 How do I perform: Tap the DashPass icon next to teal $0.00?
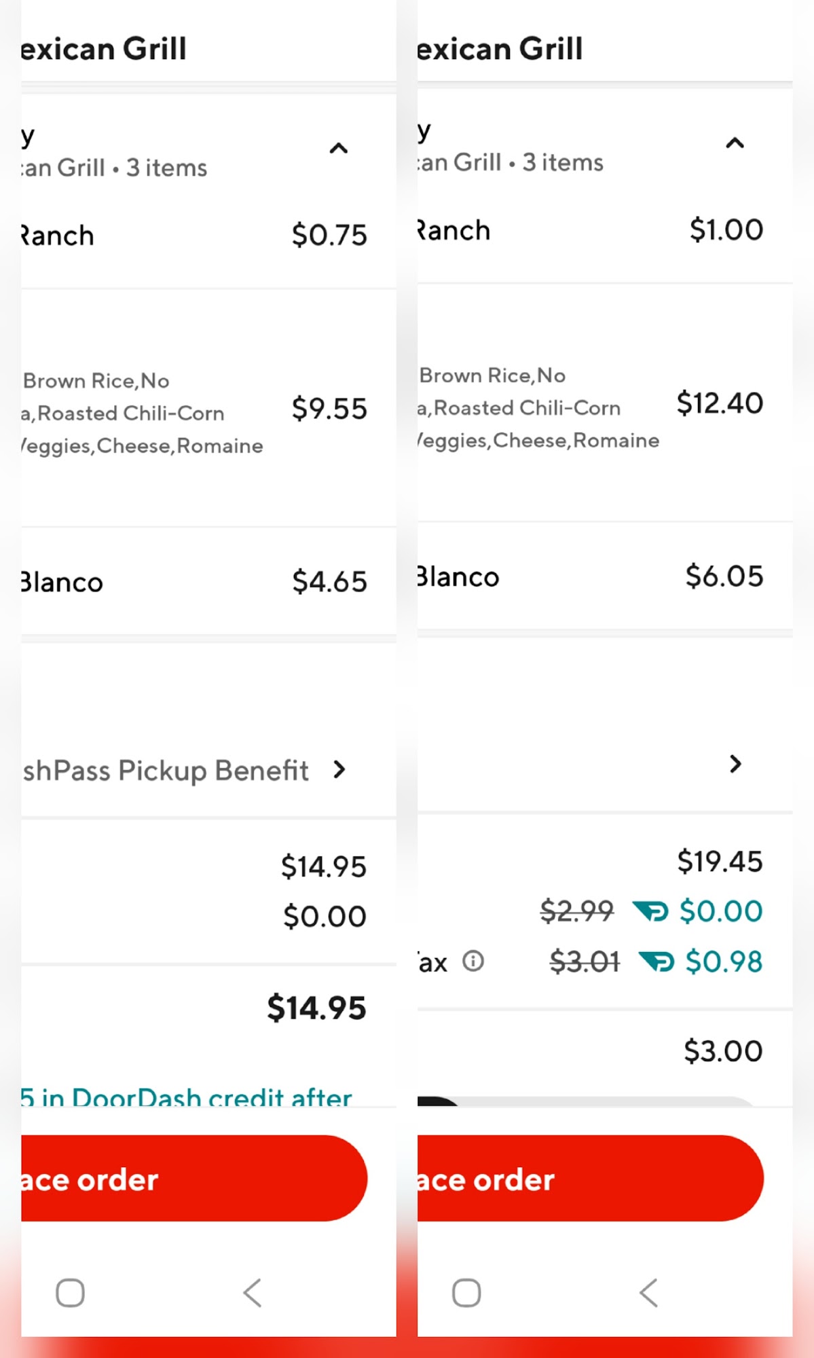(x=650, y=911)
